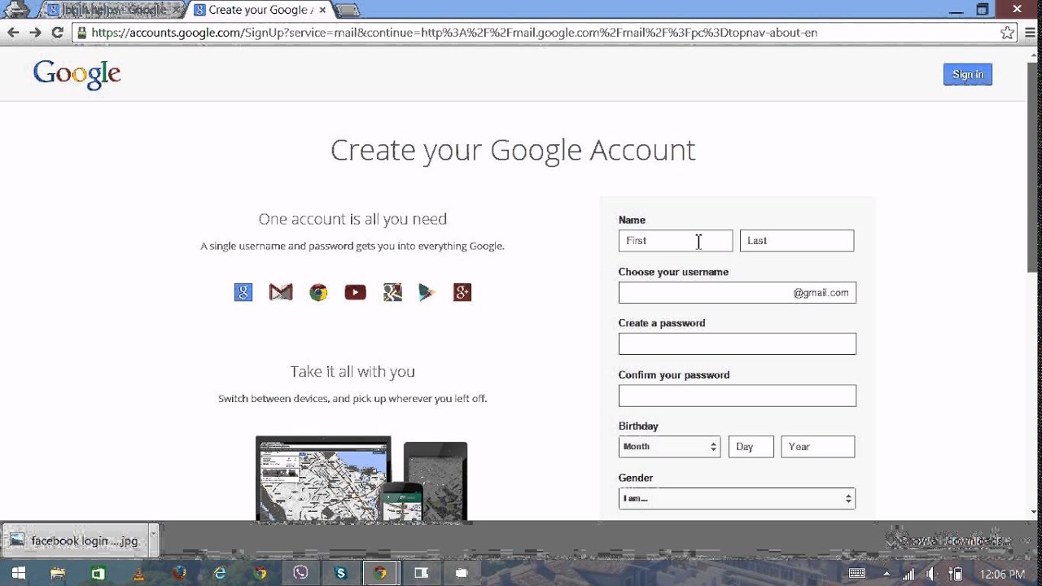
Task: Go back with the browser back arrow
Action: point(13,33)
